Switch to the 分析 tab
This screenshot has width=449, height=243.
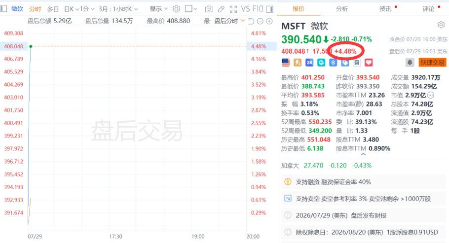(342, 9)
